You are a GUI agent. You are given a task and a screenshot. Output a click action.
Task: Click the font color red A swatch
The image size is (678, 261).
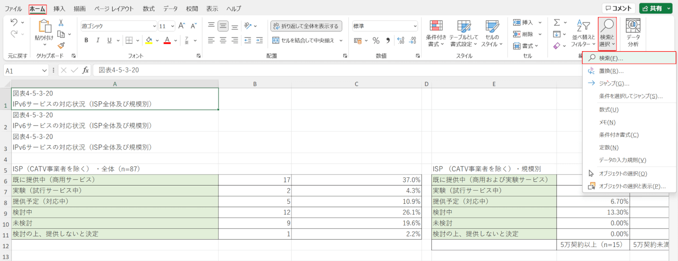point(167,40)
